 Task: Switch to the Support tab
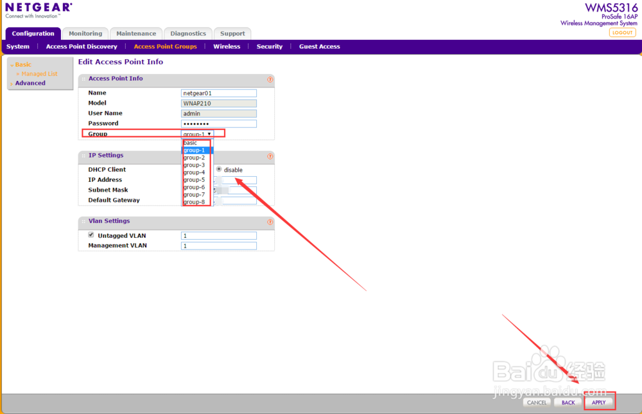coord(232,33)
